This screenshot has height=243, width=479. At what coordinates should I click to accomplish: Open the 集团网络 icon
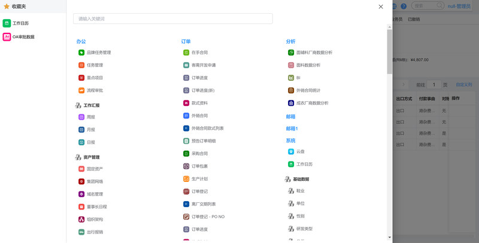pyautogui.click(x=81, y=181)
